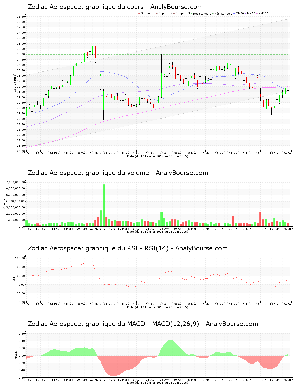This screenshot has height=390, width=302.
Task: Click the 20.00 RSI axis label
Action: [x=21, y=293]
